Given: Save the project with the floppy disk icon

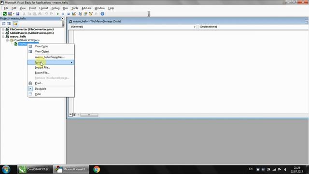Looking at the screenshot, I should 17,14.
